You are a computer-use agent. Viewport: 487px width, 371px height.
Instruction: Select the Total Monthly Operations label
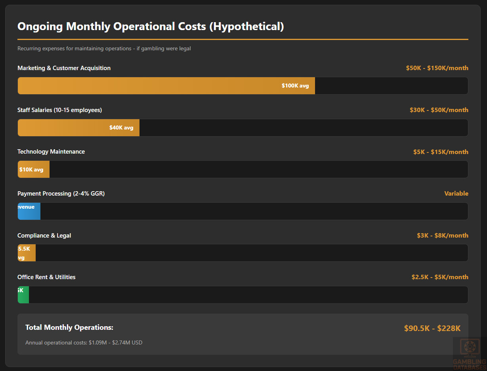click(69, 327)
